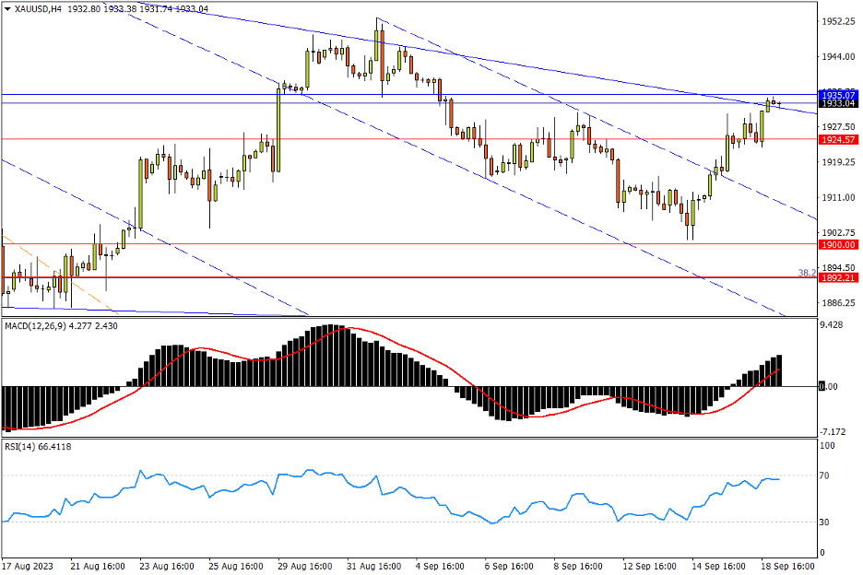Click the 1944.00 value on price scale
Viewport: 863px width, 575px height.
click(838, 56)
